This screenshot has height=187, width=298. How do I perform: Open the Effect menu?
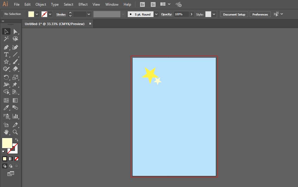83,4
